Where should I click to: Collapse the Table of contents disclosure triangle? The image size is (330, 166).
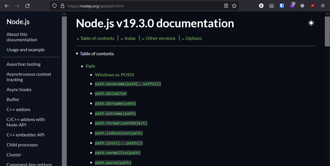[77, 54]
